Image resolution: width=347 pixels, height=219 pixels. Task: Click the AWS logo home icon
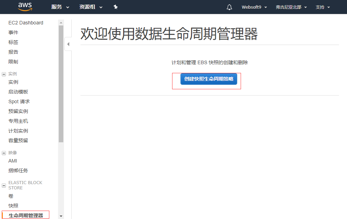coord(25,7)
